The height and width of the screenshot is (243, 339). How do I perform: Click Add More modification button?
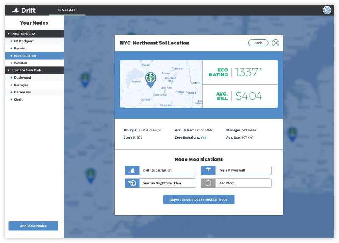pyautogui.click(x=236, y=183)
